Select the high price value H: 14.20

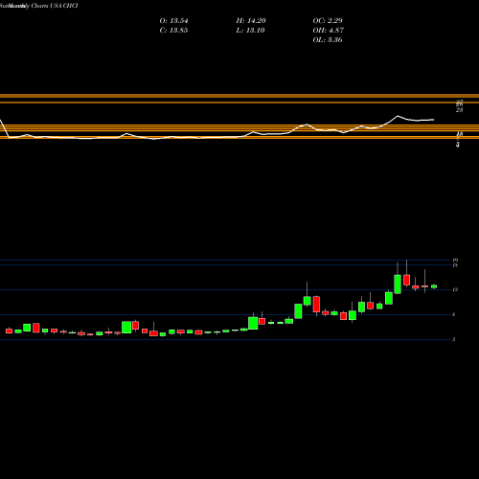tap(251, 21)
